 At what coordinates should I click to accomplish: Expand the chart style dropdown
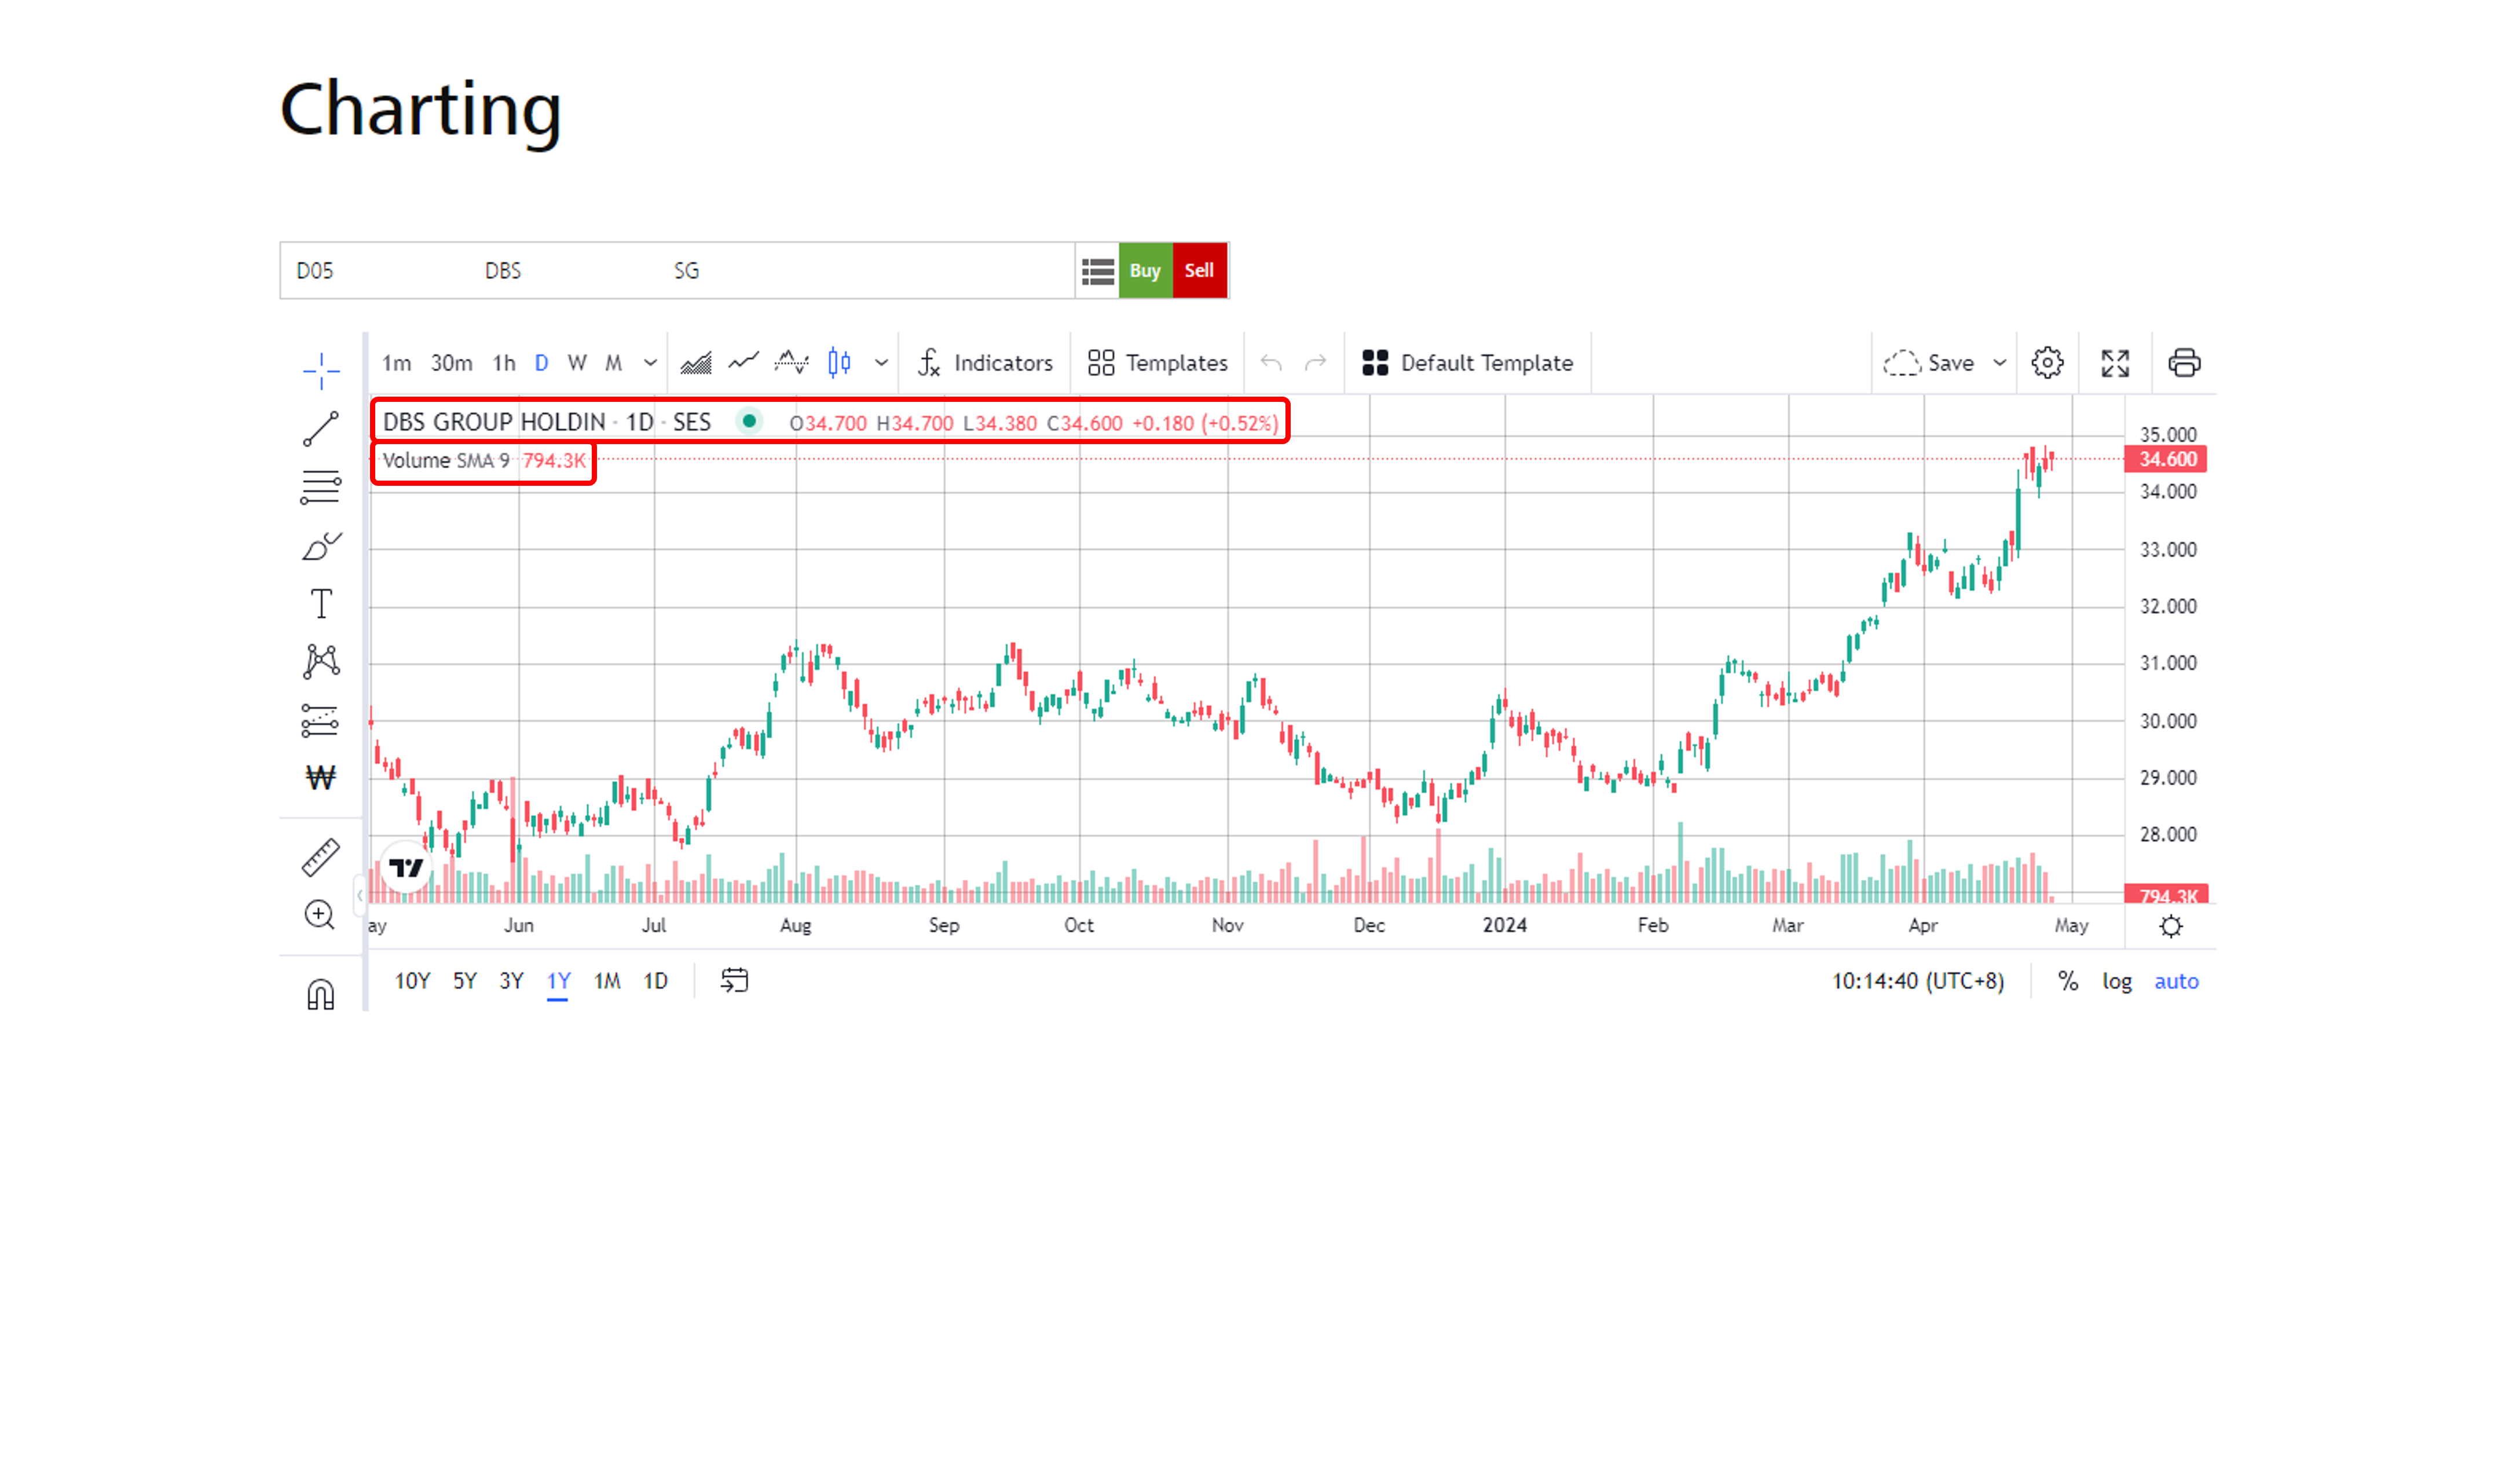[881, 363]
